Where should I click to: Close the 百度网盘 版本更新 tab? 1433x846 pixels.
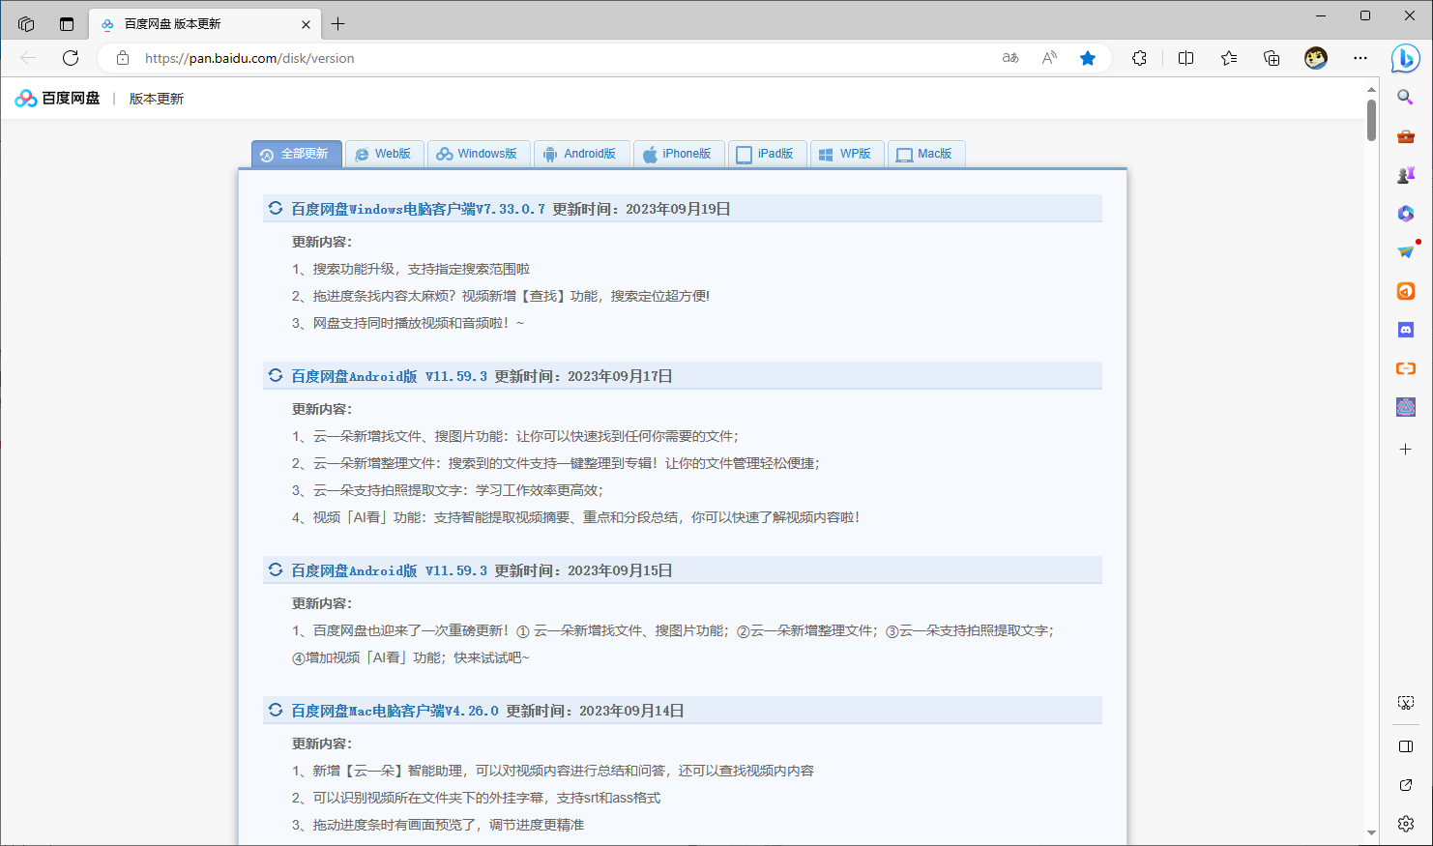[307, 24]
